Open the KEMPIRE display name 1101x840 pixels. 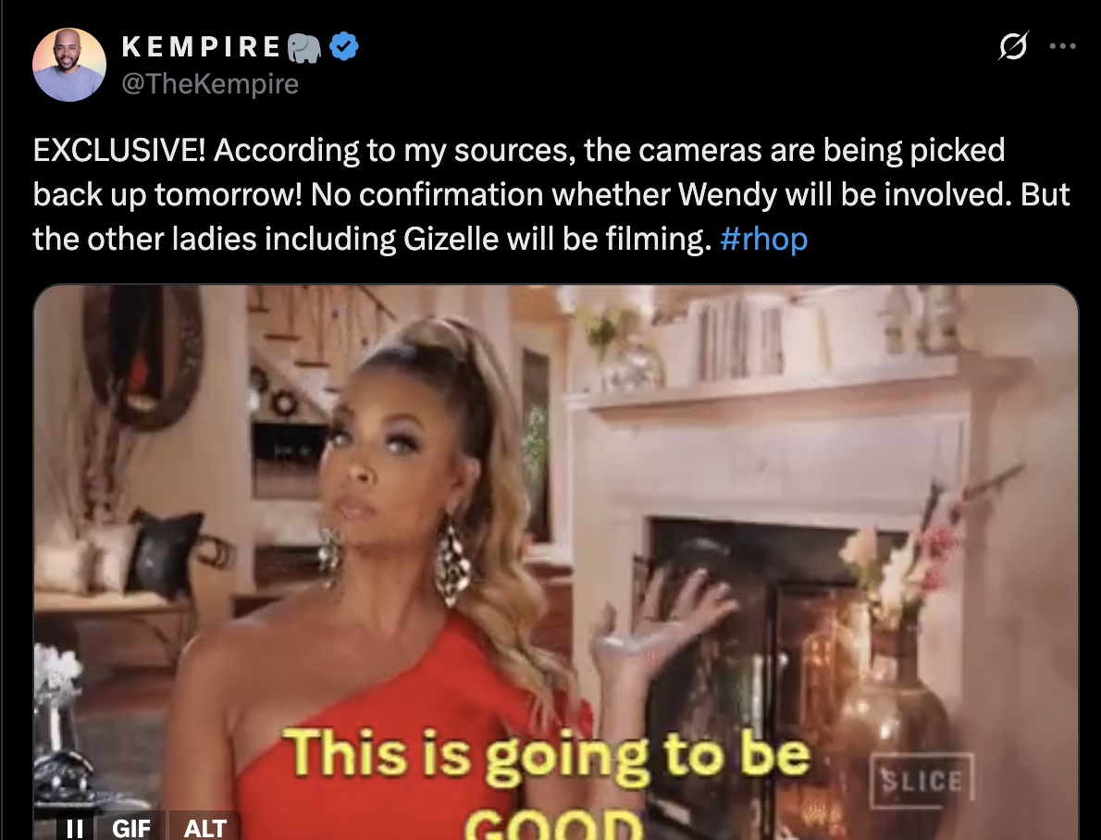pyautogui.click(x=201, y=47)
